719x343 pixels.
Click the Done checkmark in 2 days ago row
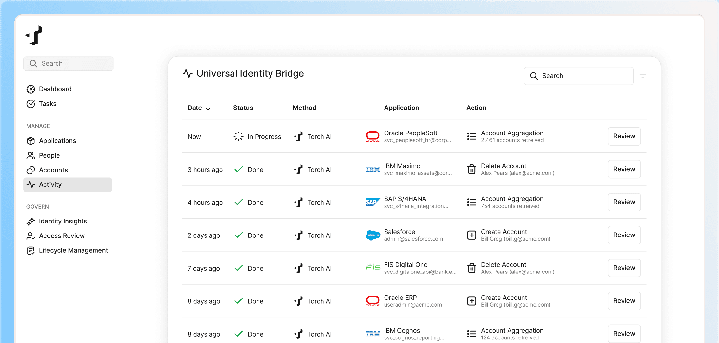(239, 235)
